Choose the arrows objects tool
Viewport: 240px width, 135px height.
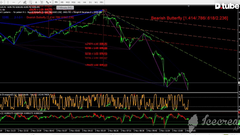click(47, 2)
